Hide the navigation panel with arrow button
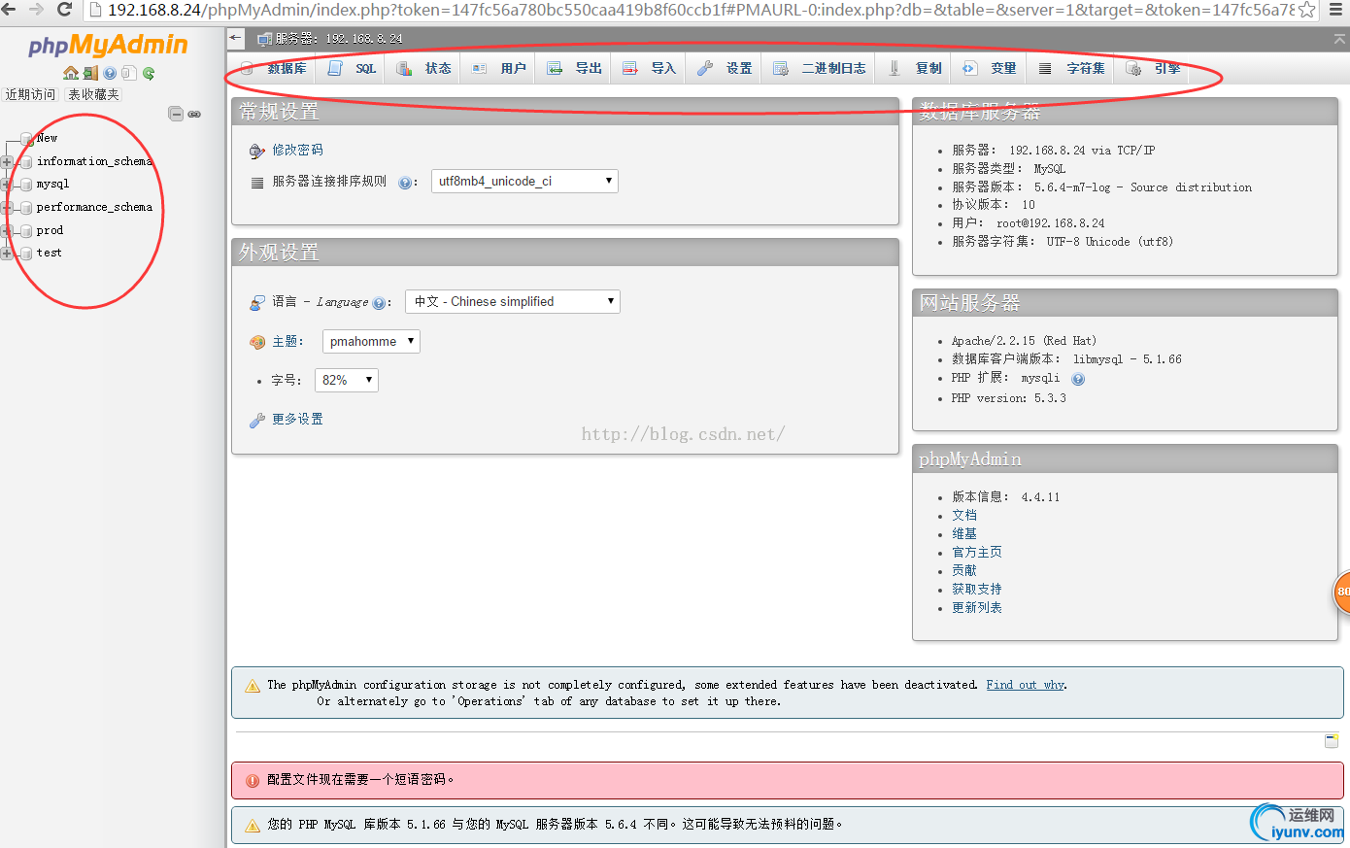1350x848 pixels. click(236, 38)
